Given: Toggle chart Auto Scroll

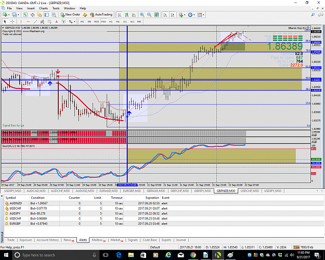Looking at the screenshot, I should (x=165, y=15).
